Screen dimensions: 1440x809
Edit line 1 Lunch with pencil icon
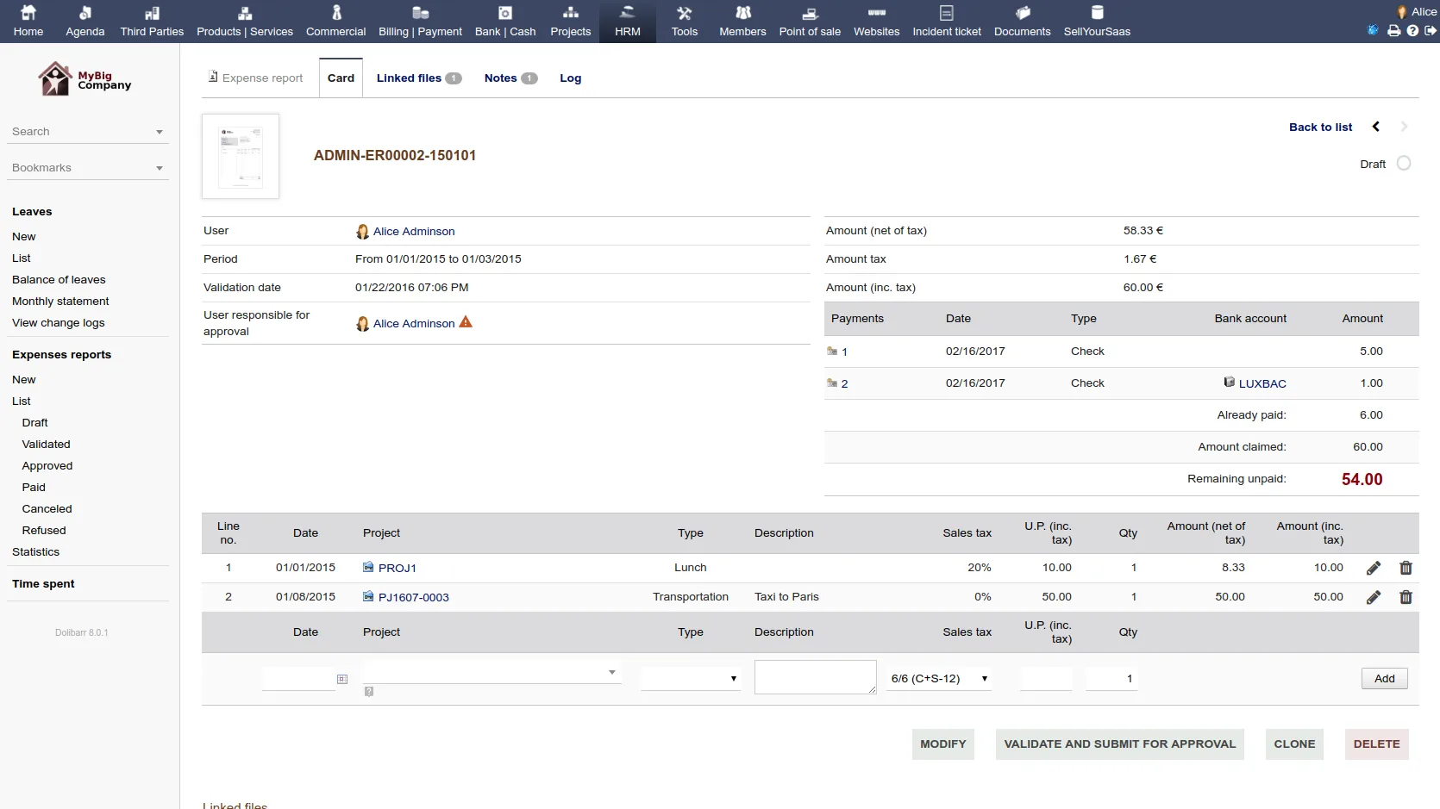(1374, 568)
